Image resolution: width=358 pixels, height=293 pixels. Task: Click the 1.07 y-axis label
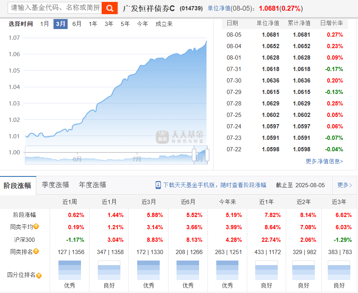point(14,38)
